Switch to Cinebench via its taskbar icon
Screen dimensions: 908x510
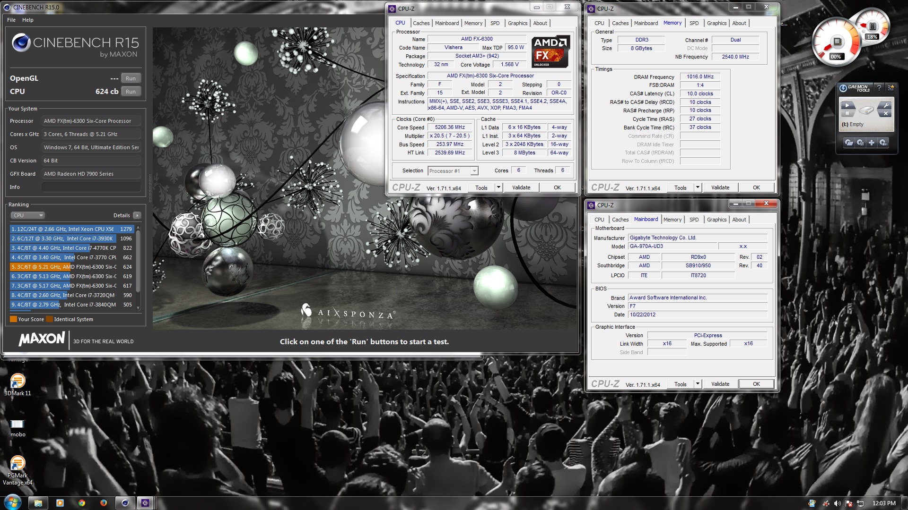click(x=125, y=503)
